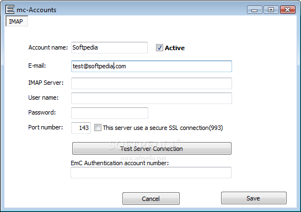Save the account settings
The image size is (301, 212).
point(254,198)
